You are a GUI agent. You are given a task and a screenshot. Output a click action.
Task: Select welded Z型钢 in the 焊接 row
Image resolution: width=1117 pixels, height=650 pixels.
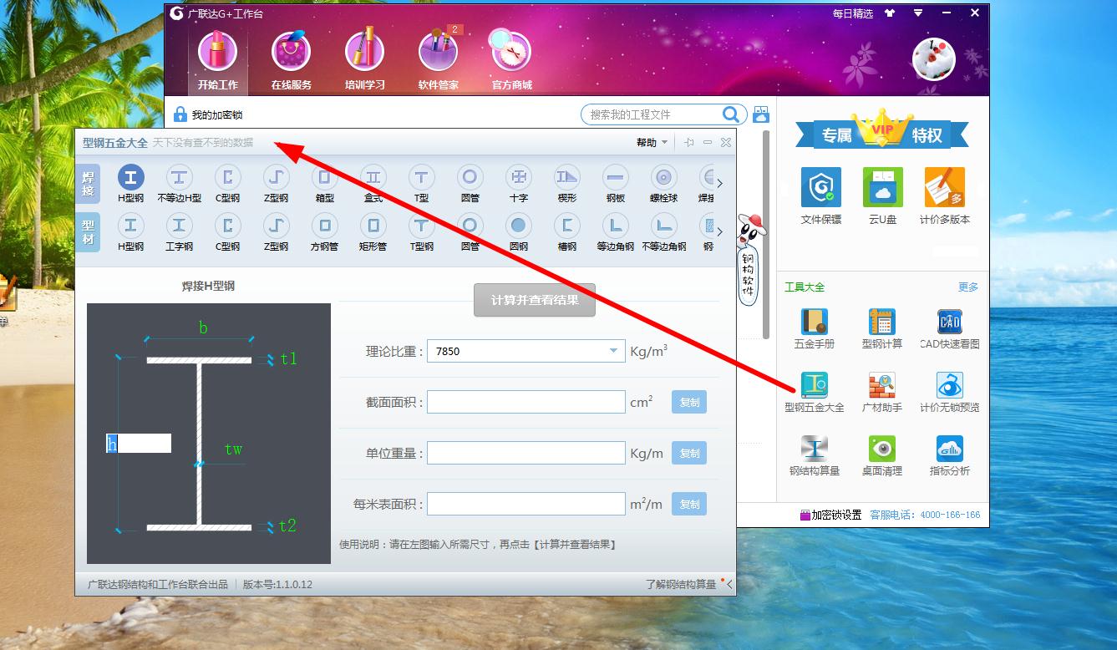tap(276, 184)
